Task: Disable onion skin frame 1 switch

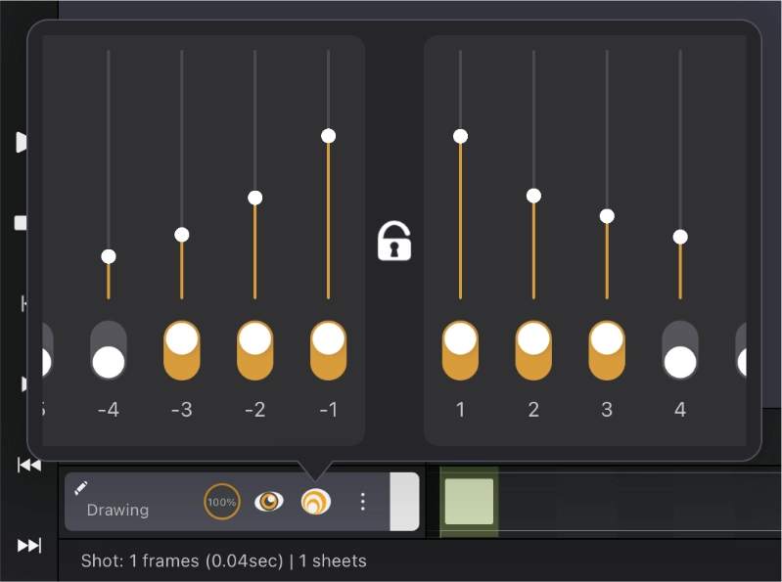Action: (460, 350)
